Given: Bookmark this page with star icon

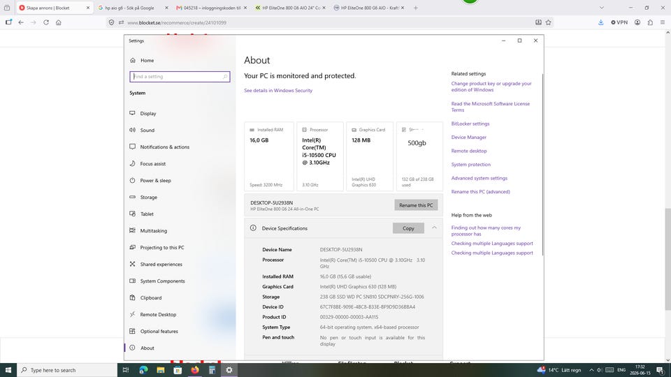Looking at the screenshot, I should [548, 22].
